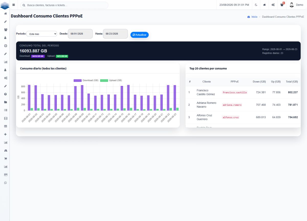The image size is (307, 221).
Task: Click the 2026-08-23 purple download bar
Action: (x=175, y=98)
